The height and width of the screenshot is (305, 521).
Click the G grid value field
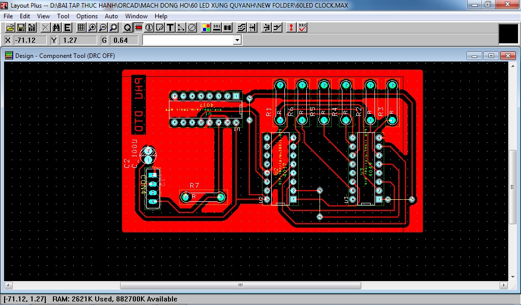[125, 40]
